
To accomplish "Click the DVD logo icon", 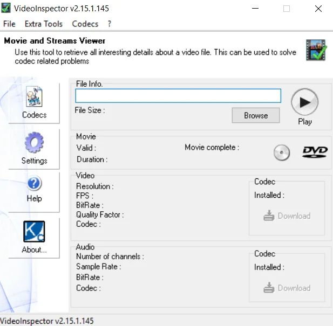I will [315, 152].
